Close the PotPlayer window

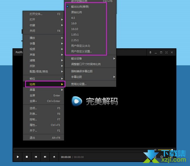(x=172, y=52)
